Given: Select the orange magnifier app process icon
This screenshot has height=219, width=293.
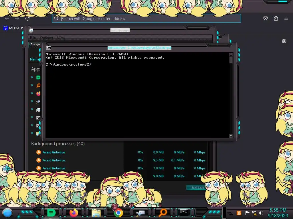Looking at the screenshot, I should (x=38, y=85).
